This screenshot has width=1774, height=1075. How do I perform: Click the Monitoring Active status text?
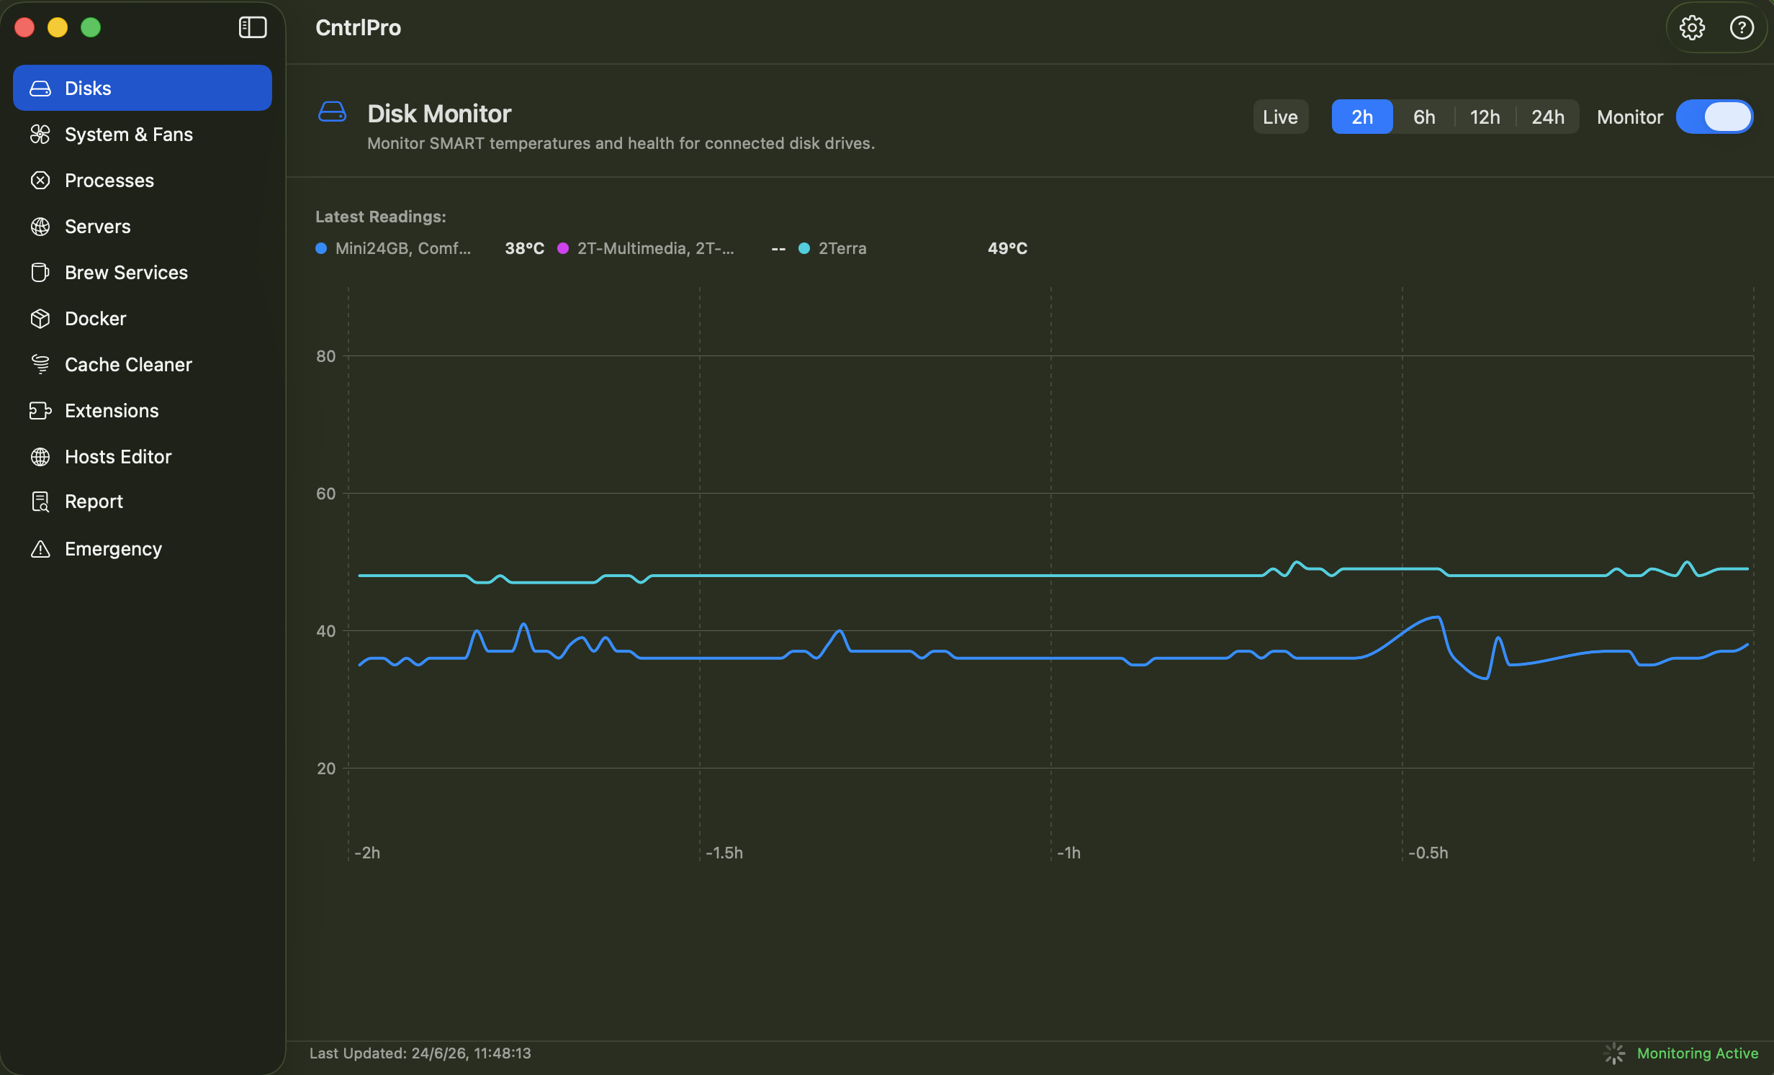(1698, 1053)
